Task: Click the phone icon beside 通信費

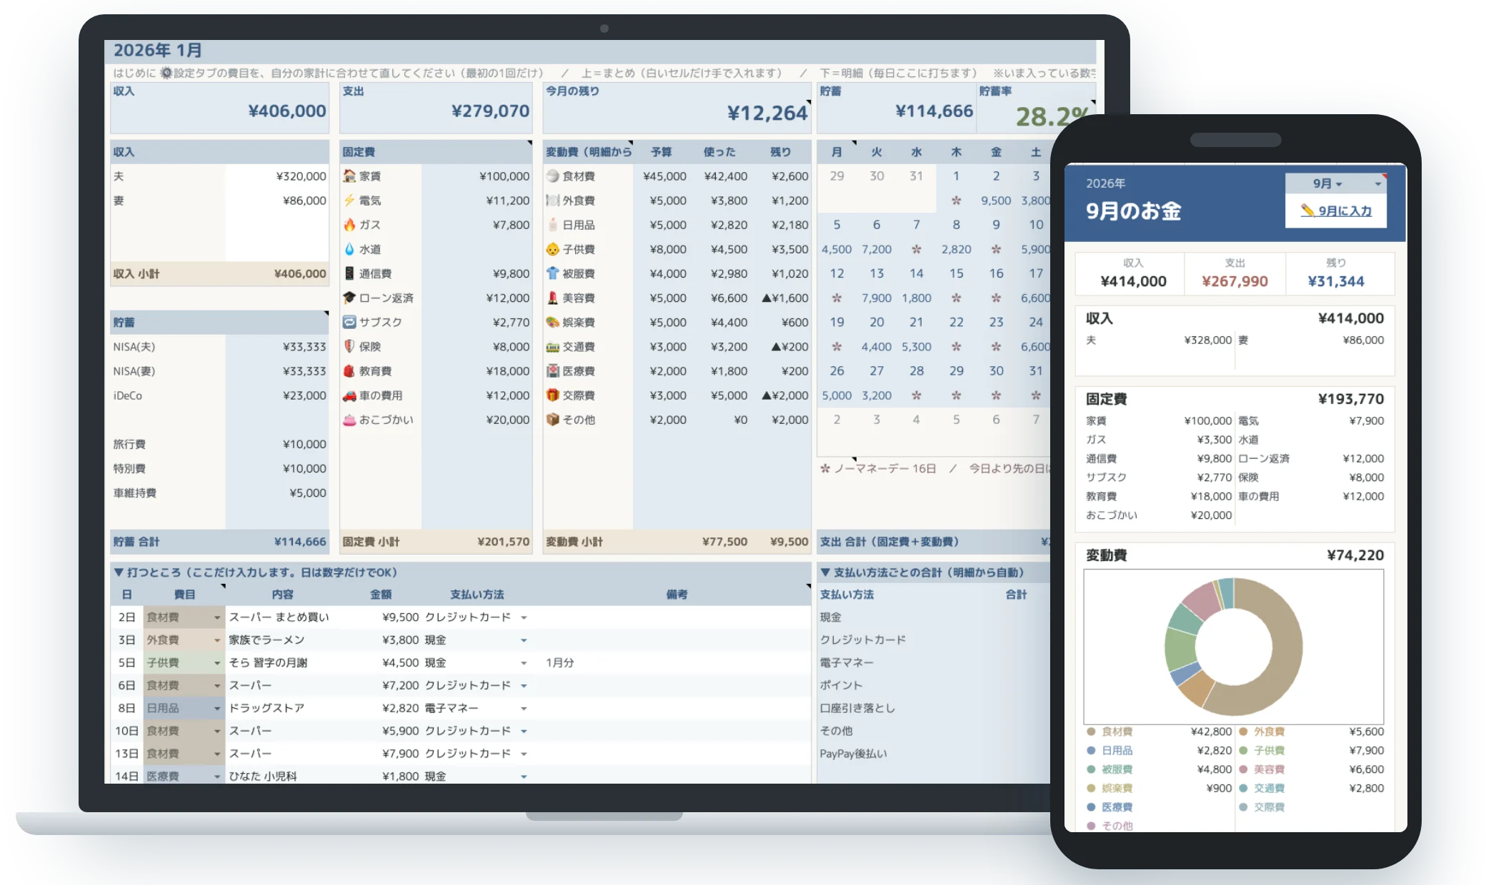Action: tap(349, 273)
